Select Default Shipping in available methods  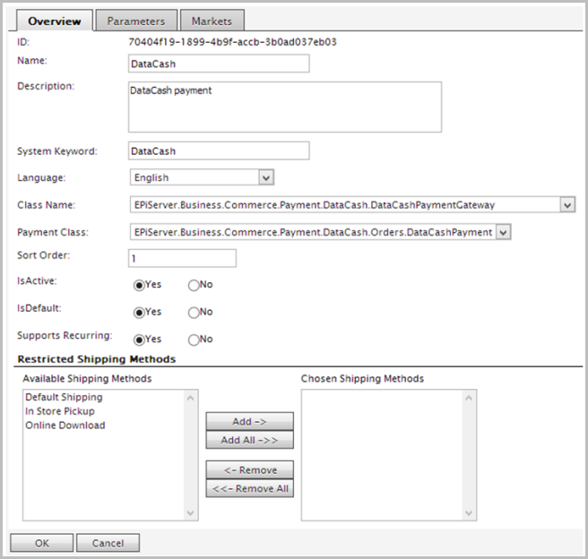coord(64,397)
